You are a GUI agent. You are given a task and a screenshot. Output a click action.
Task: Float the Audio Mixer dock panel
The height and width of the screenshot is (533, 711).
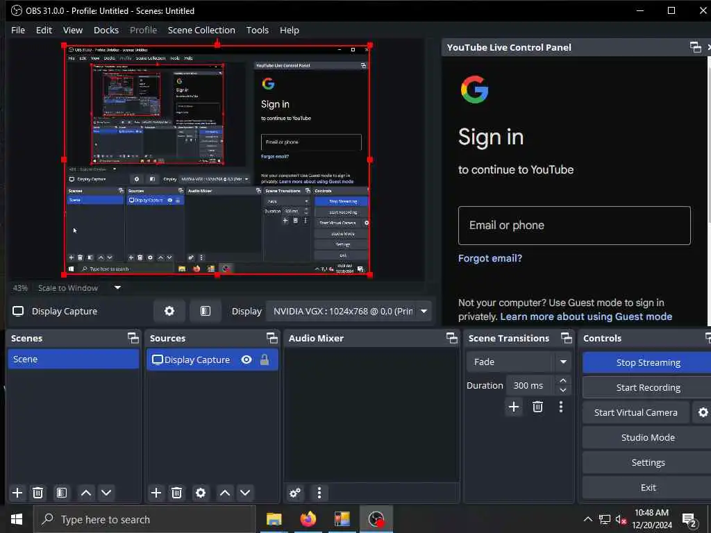coord(451,338)
